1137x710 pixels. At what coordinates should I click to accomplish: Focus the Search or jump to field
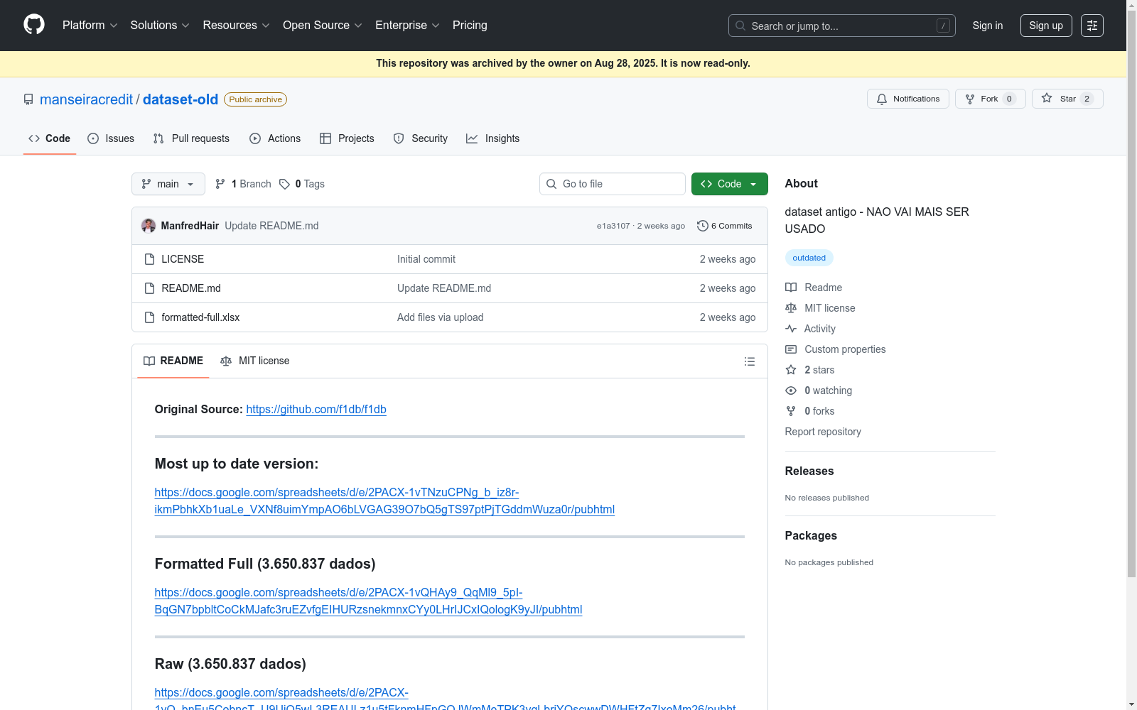point(841,26)
